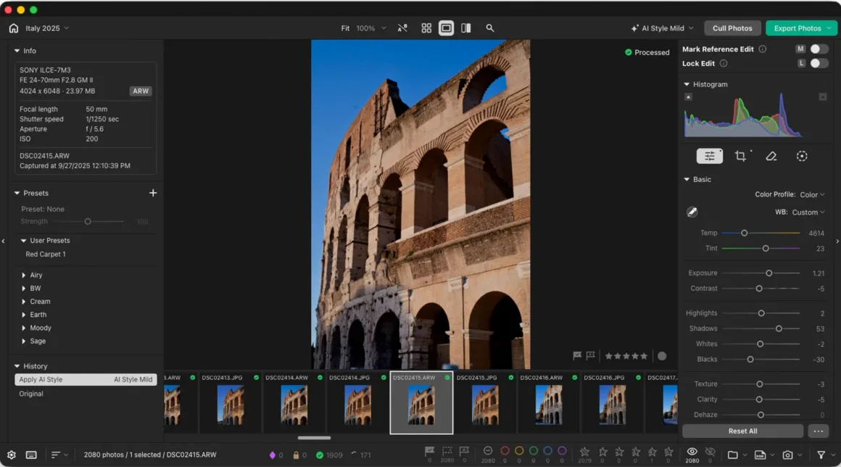
Task: Adjust the Shadows slider handle
Action: pyautogui.click(x=778, y=328)
